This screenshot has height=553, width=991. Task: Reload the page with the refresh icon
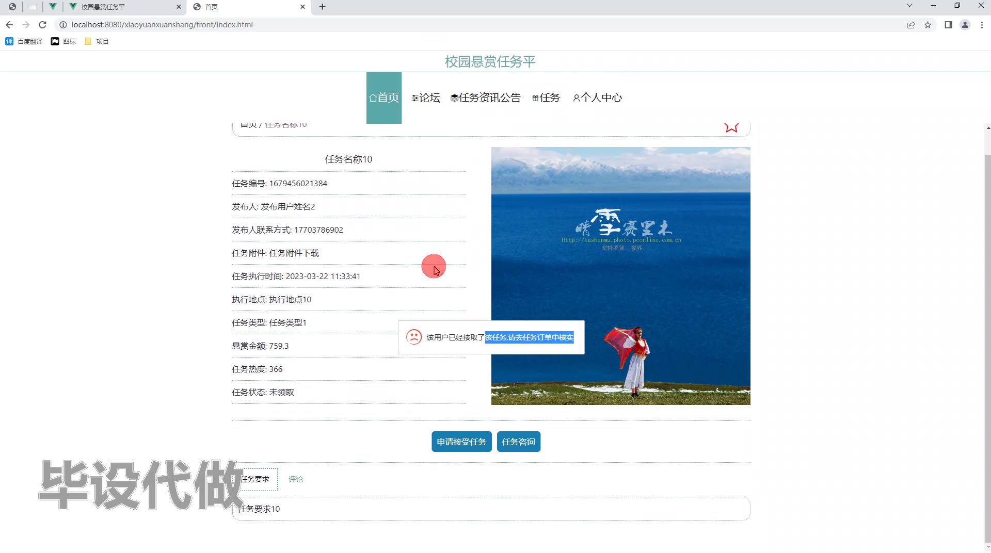43,25
